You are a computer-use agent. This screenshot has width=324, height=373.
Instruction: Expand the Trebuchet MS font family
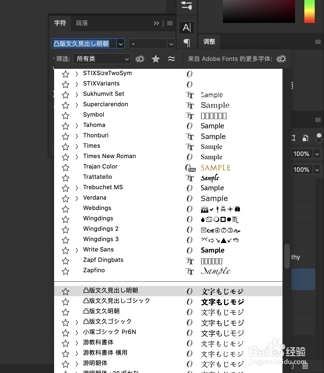[x=77, y=188]
